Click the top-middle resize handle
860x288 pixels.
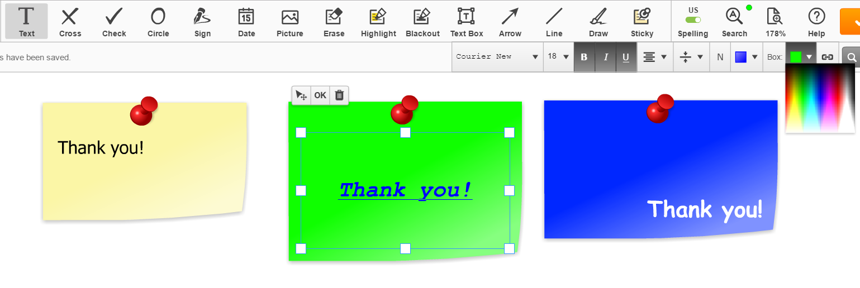click(405, 132)
